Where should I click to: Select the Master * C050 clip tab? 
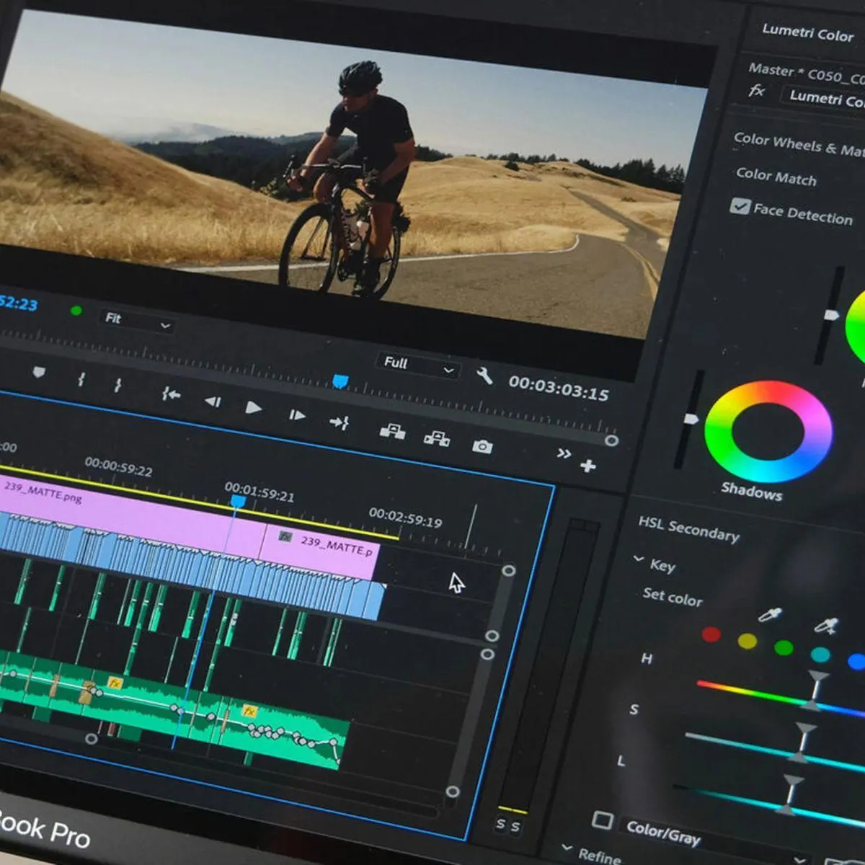(x=806, y=73)
